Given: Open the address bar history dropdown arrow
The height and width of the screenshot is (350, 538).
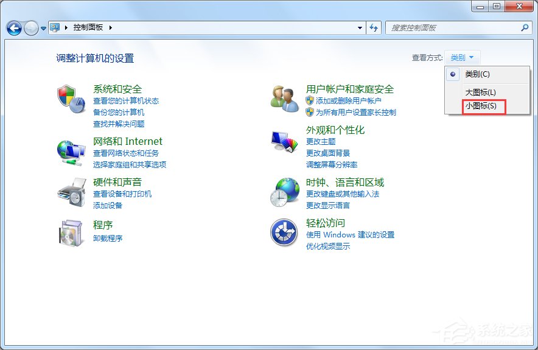Looking at the screenshot, I should point(360,28).
